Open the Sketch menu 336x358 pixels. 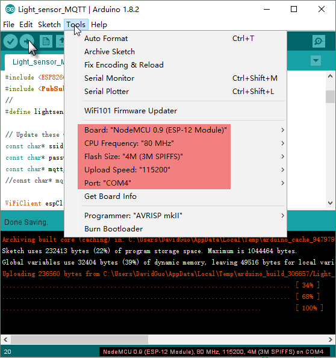(49, 25)
